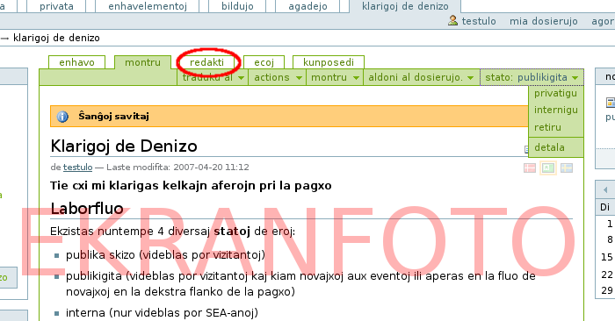Viewport: 615px width, 321px height.
Task: Expand the "traduku al" dropdown
Action: [x=213, y=77]
